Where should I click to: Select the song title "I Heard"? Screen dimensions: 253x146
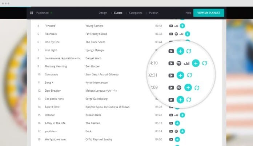pyautogui.click(x=50, y=26)
